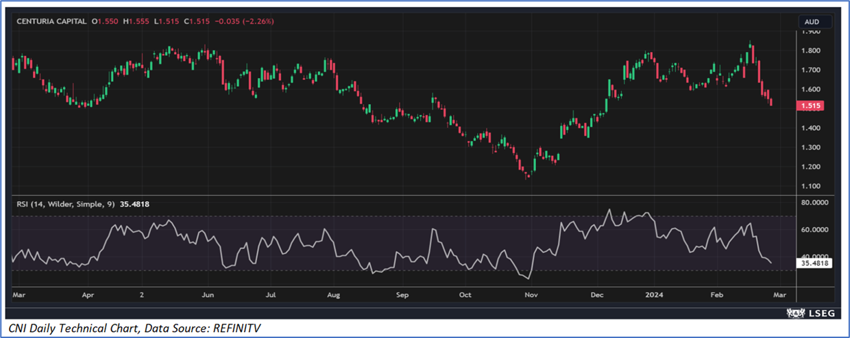Open the AUD currency selector
850x338 pixels.
pyautogui.click(x=814, y=22)
